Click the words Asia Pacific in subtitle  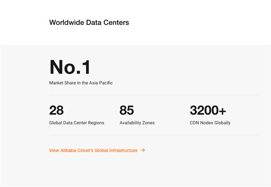point(102,83)
